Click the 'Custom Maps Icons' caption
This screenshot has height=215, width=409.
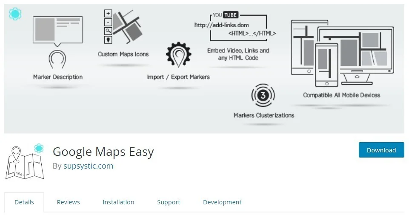[123, 54]
